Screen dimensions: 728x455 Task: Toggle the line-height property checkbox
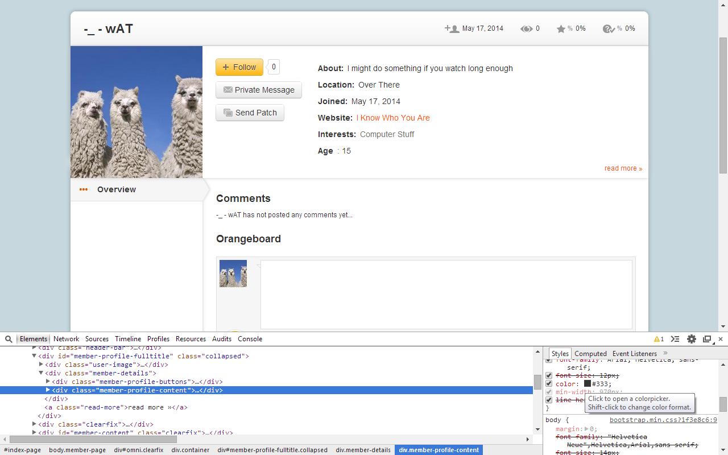coord(549,400)
